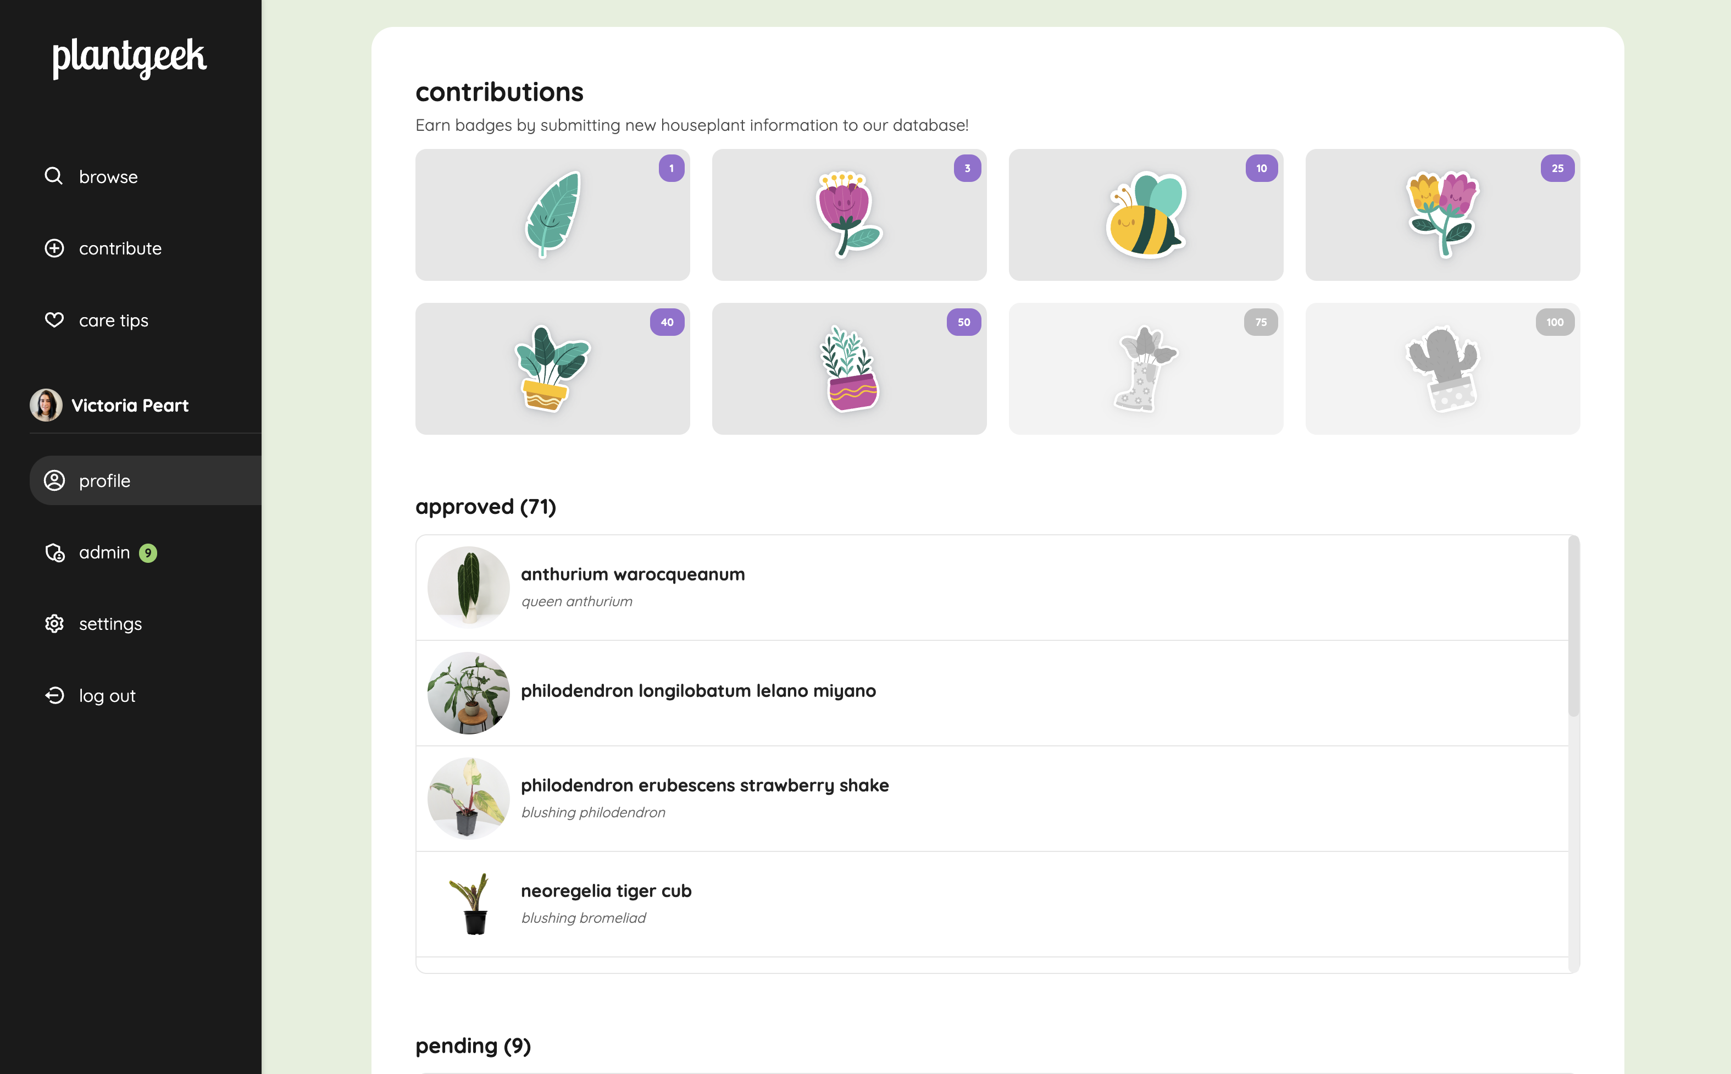Click the plantgeek logo
This screenshot has width=1731, height=1074.
pyautogui.click(x=129, y=58)
